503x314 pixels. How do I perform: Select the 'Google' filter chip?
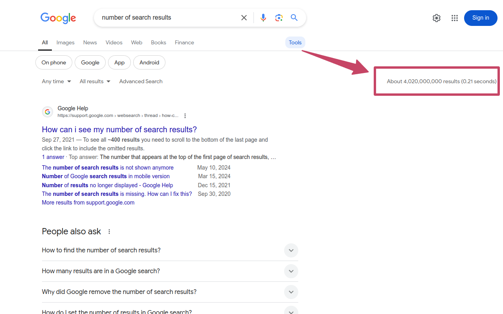pos(90,62)
